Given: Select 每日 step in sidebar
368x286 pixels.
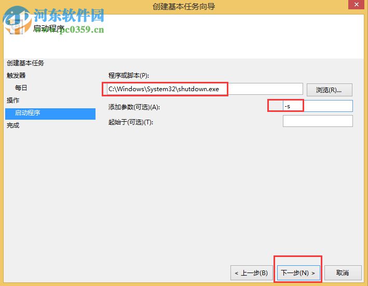Looking at the screenshot, I should pyautogui.click(x=21, y=88).
